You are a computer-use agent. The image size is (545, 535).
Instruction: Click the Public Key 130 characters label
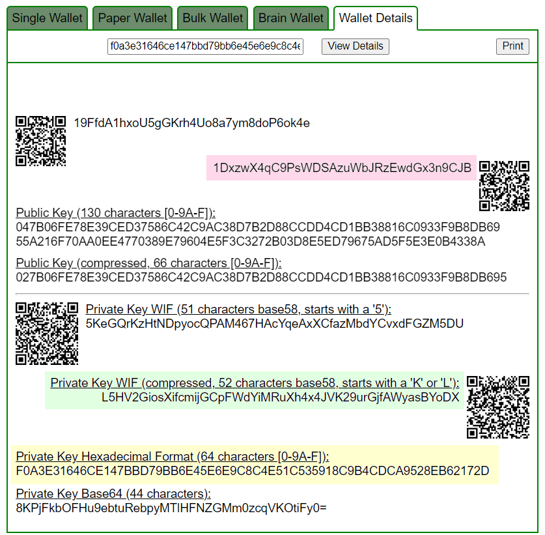pyautogui.click(x=116, y=213)
